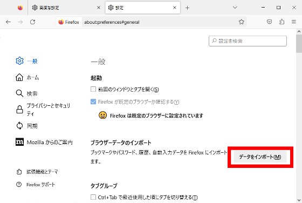Enable Ctrl+Tab recent order tab switching checkbox
302x203 pixels.
click(93, 197)
